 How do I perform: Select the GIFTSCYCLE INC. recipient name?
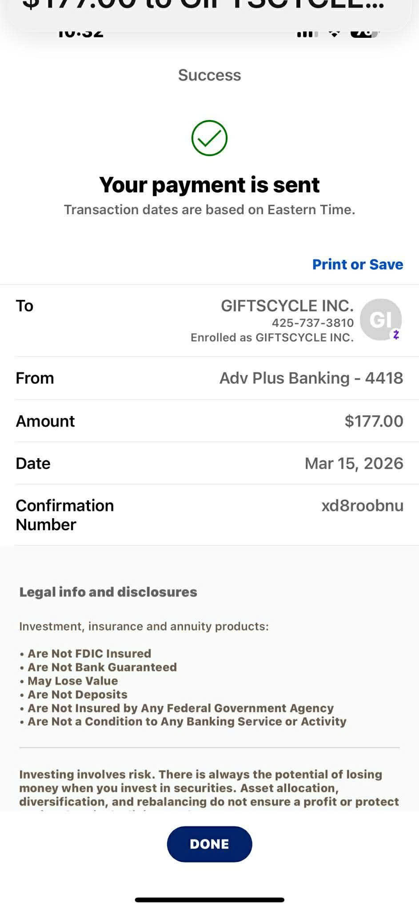point(287,306)
